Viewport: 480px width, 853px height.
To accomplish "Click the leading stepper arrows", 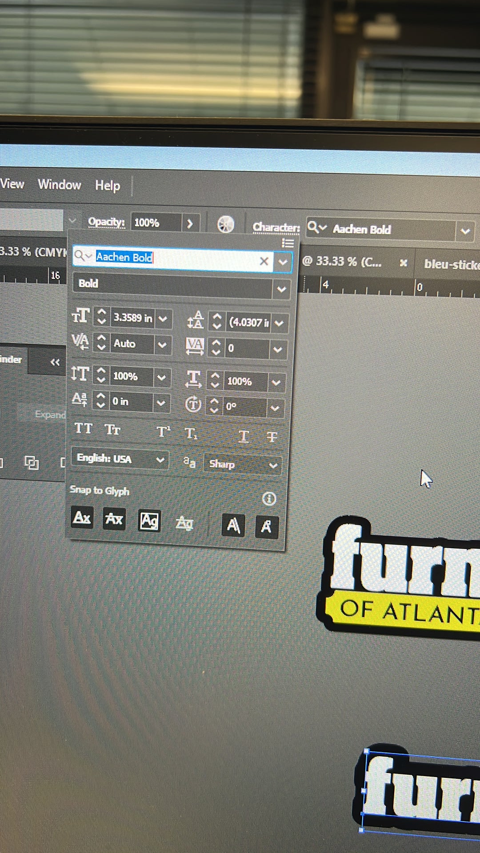I will click(216, 321).
